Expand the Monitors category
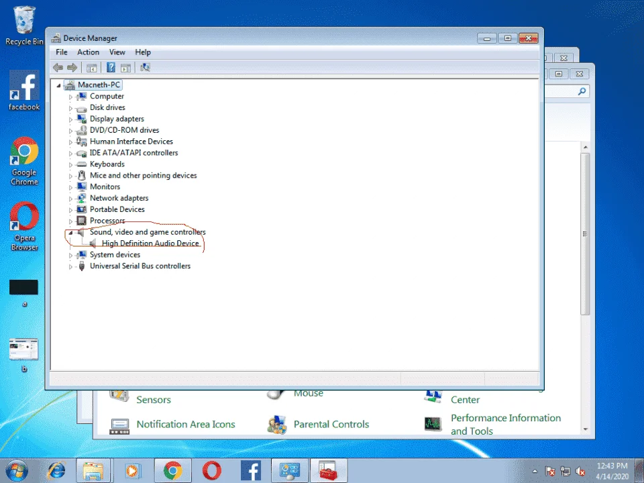 pos(70,187)
